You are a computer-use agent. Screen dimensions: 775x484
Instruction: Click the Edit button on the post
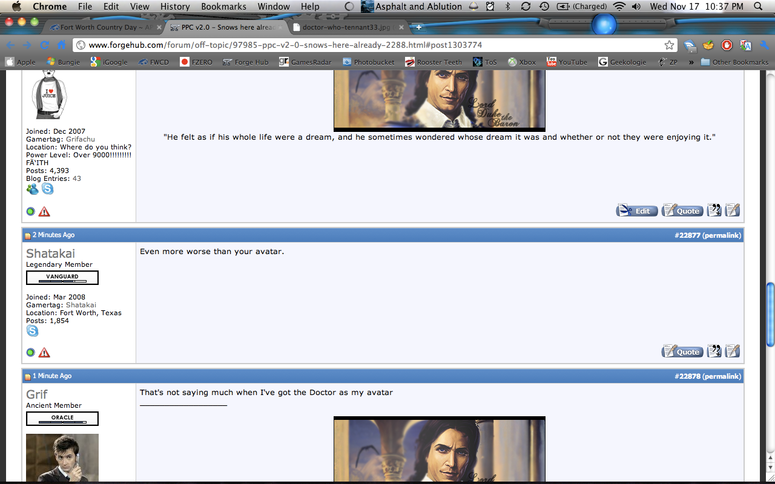coord(637,210)
